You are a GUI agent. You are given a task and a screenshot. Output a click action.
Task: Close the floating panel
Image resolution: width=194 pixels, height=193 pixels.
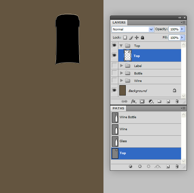coord(185,17)
